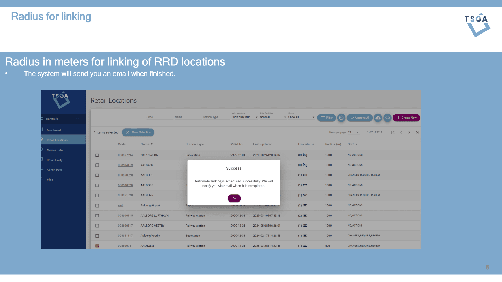Open the Status filter dropdown

point(301,117)
